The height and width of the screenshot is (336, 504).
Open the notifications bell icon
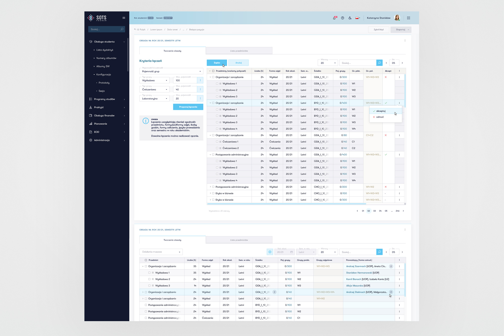point(334,18)
